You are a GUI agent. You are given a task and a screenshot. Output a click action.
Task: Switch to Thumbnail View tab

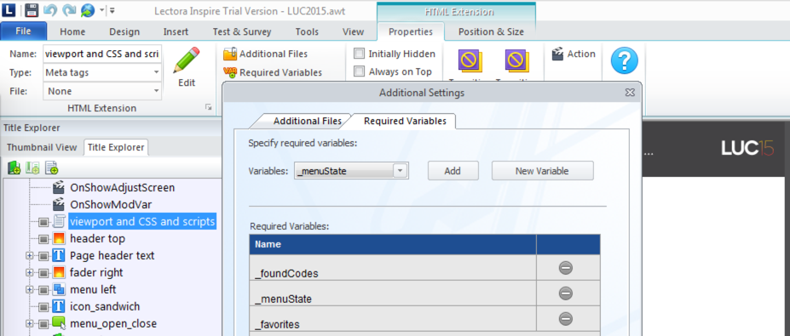[x=42, y=147]
